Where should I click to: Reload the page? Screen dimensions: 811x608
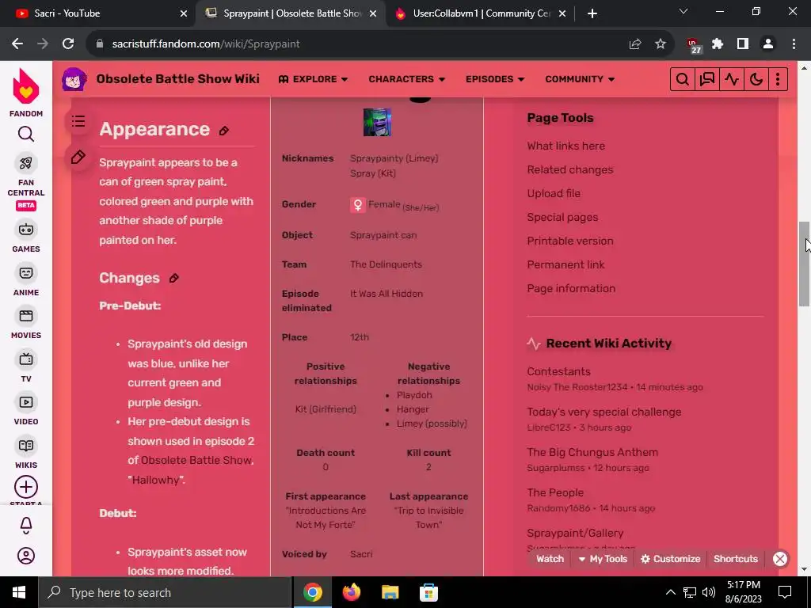(68, 44)
